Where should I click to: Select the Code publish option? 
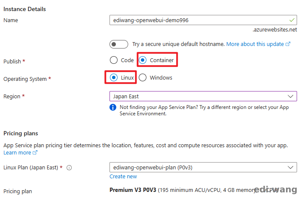pos(113,60)
